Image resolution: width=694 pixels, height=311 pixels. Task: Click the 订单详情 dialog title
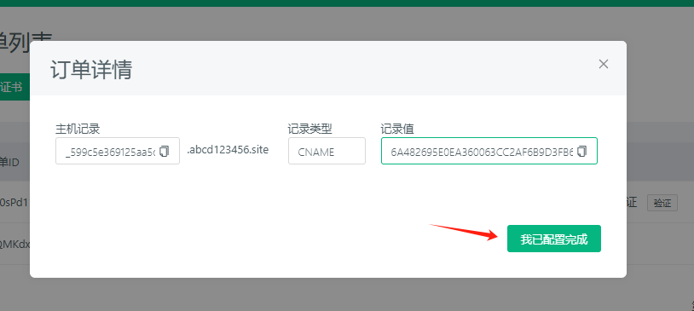point(90,69)
